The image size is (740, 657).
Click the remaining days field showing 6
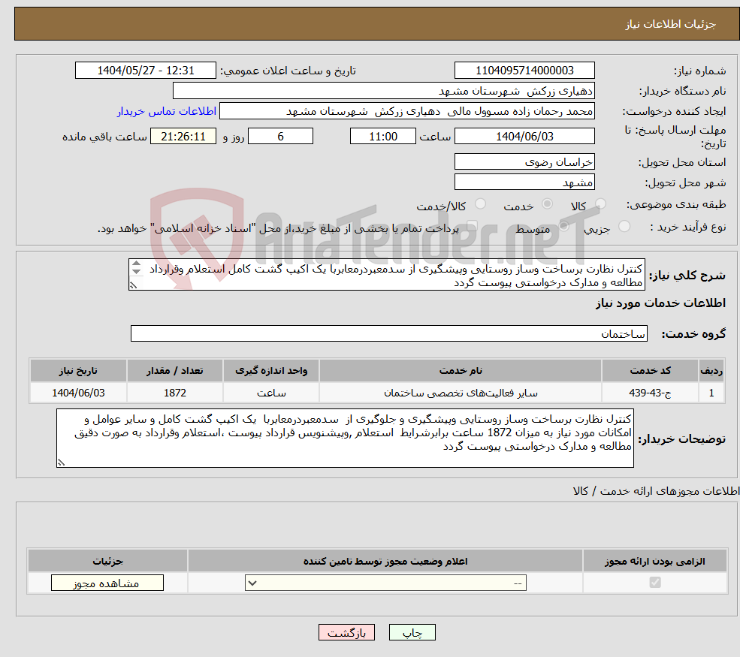[x=280, y=137]
